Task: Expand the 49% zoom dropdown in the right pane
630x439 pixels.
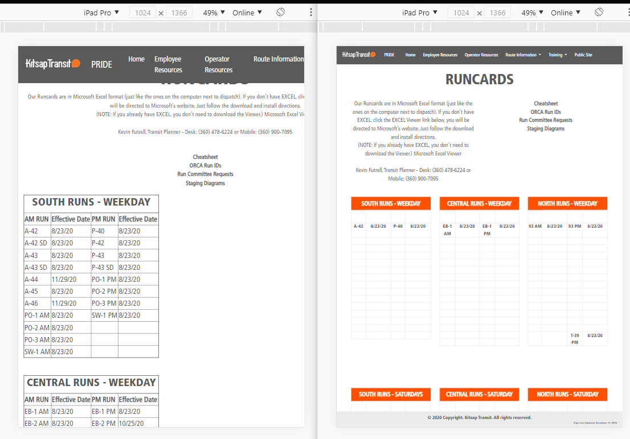Action: 533,13
